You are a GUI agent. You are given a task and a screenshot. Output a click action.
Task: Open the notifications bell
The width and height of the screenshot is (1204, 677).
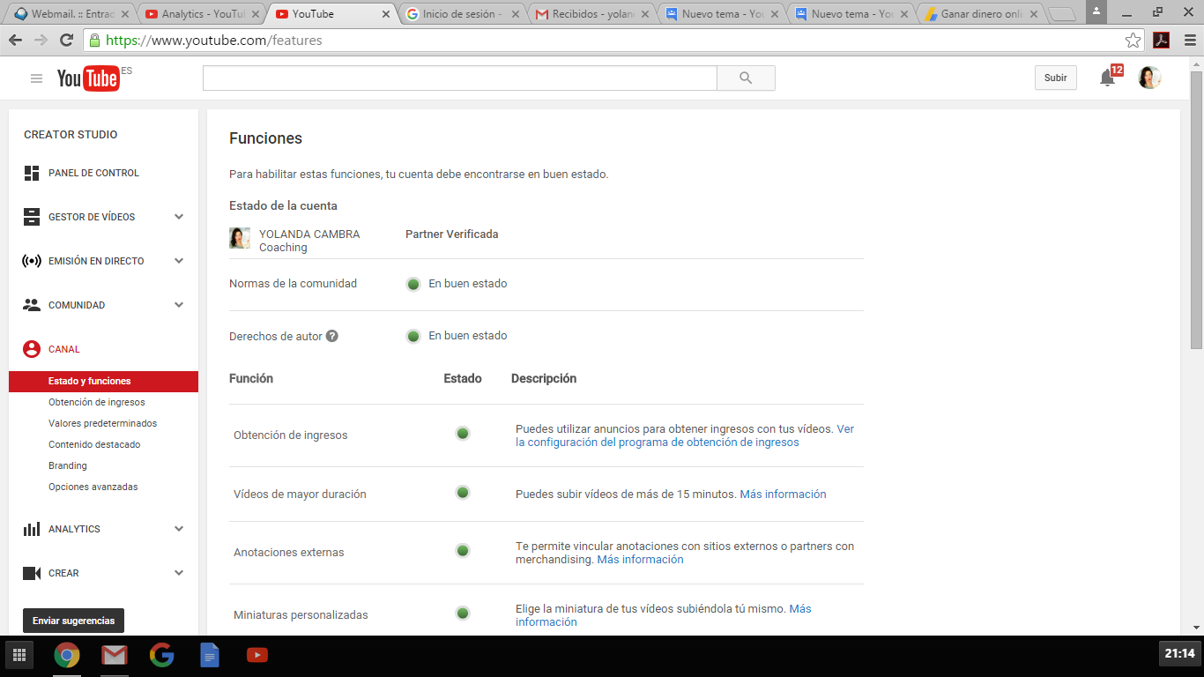coord(1107,78)
